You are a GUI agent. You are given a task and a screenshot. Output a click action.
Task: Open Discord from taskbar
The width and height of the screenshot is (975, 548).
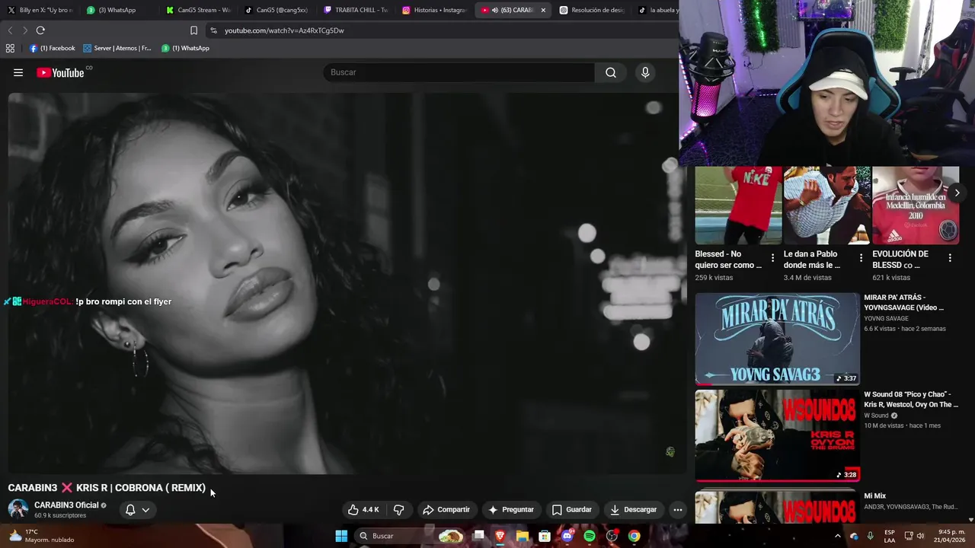(567, 536)
